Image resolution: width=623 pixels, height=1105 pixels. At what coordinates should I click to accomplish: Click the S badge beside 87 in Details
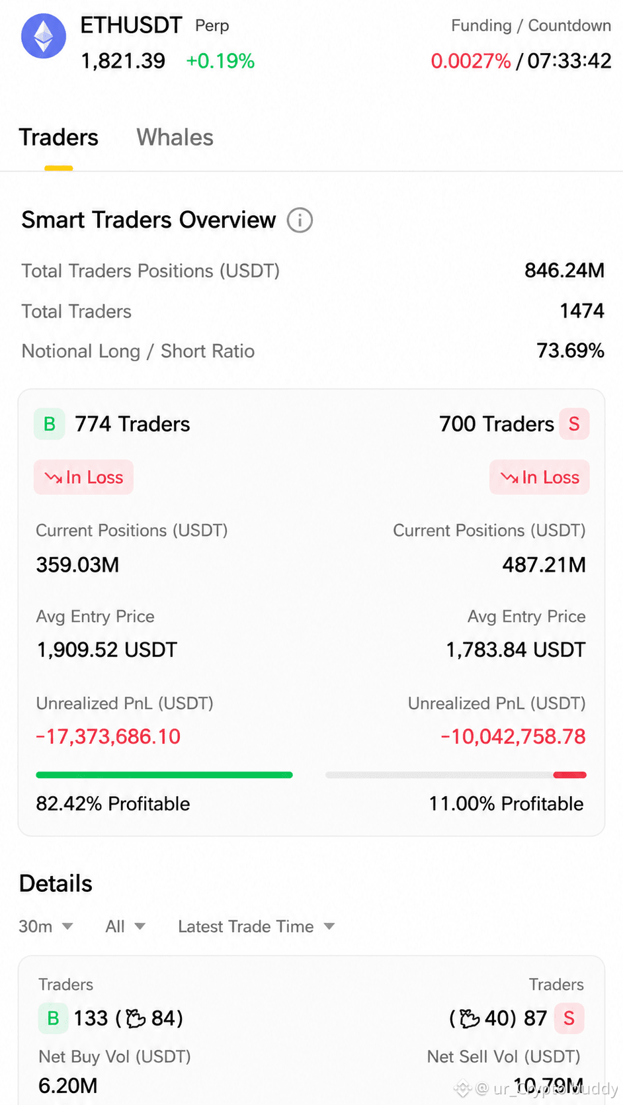(569, 1018)
